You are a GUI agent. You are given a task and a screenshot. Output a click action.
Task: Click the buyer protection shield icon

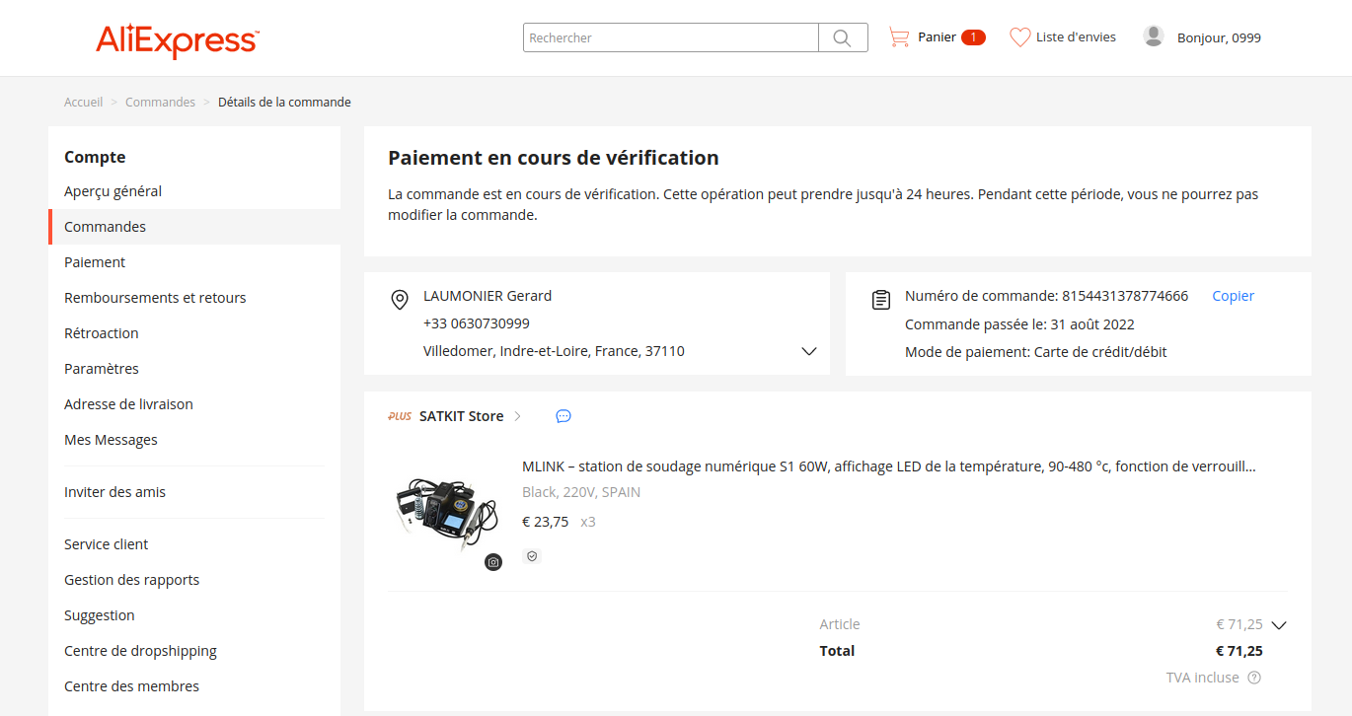pos(532,556)
